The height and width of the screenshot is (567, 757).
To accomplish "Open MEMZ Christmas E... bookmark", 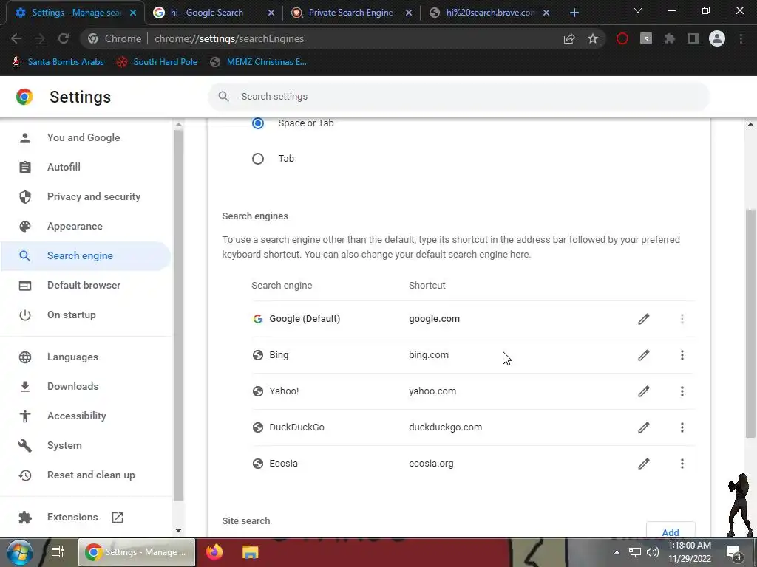I will (x=259, y=62).
